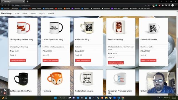Click the taskbar Search box
Screen dimensions: 178x100
(63, 98)
